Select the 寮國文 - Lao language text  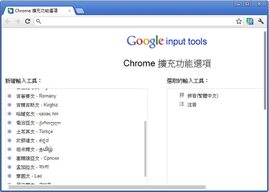point(29,176)
